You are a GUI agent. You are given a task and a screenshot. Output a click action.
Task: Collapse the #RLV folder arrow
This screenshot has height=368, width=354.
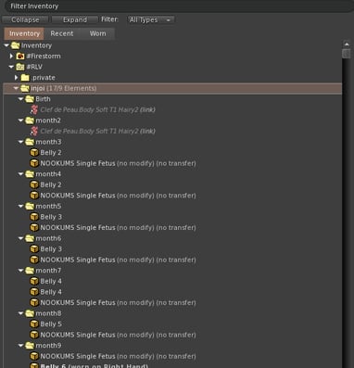click(11, 67)
